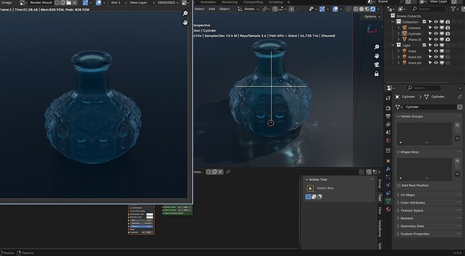Collapse the Shape Keys panel
Screen dimensions: 465x256
pyautogui.click(x=398, y=152)
